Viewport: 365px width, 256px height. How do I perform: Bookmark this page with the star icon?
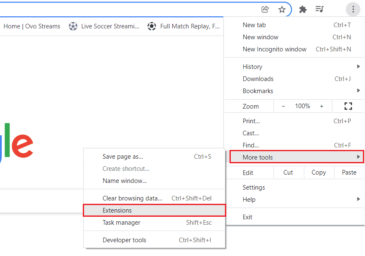coord(282,9)
